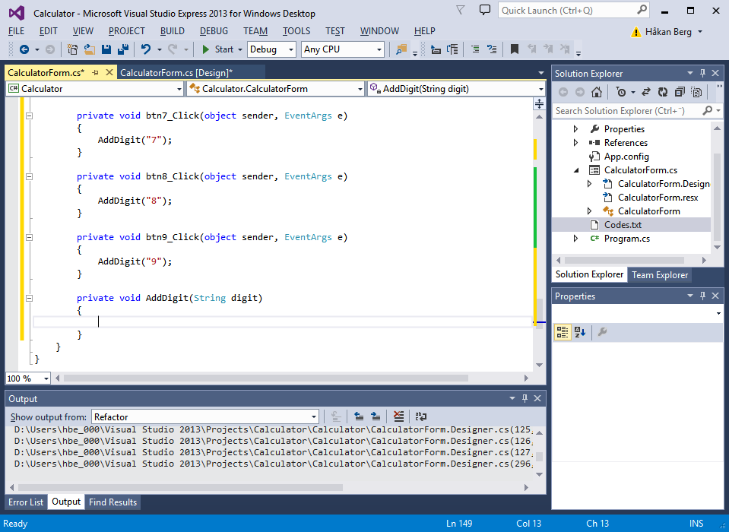Screen dimensions: 729x532
Task: Close the CalculatorForm.cs editor tab
Action: click(x=109, y=72)
